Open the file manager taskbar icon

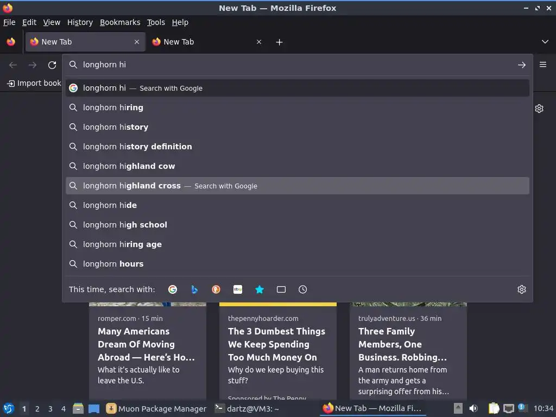click(78, 408)
